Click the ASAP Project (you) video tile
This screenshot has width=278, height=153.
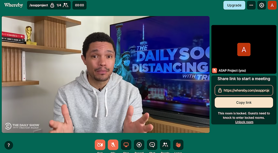[x=244, y=49]
